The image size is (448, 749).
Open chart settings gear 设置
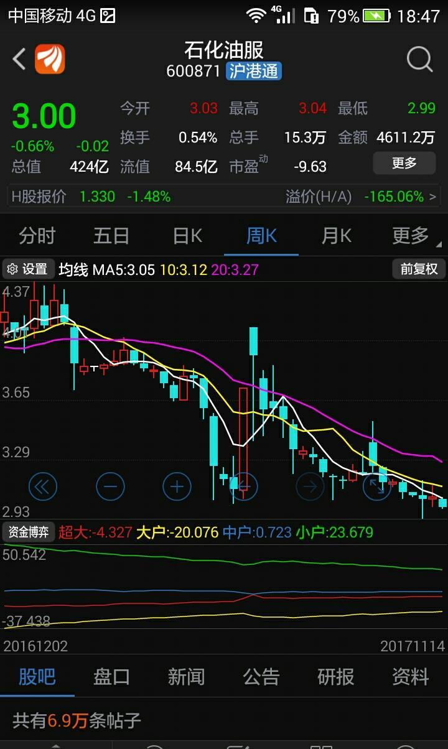click(27, 269)
